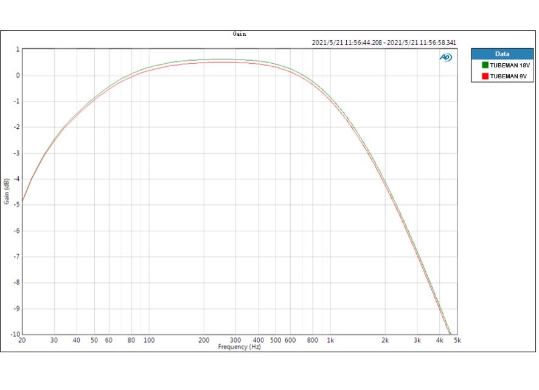Screen dimensions: 539x390
Task: Click the Gain graph title
Action: coord(239,34)
